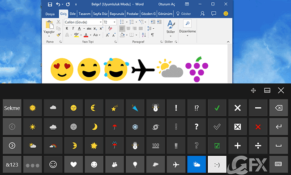Open the font size 72 dropdown
Viewport: 291px width, 175px height.
114,22
